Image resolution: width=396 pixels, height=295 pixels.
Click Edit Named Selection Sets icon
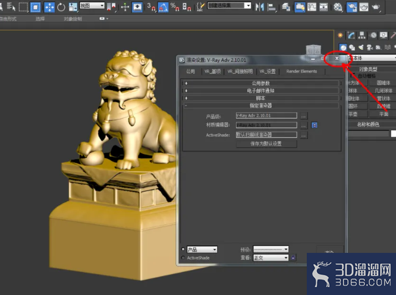pos(200,7)
